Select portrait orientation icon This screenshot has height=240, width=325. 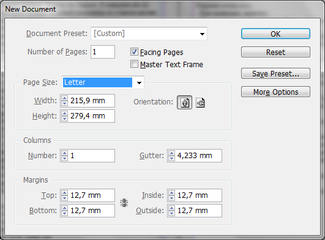click(x=184, y=103)
